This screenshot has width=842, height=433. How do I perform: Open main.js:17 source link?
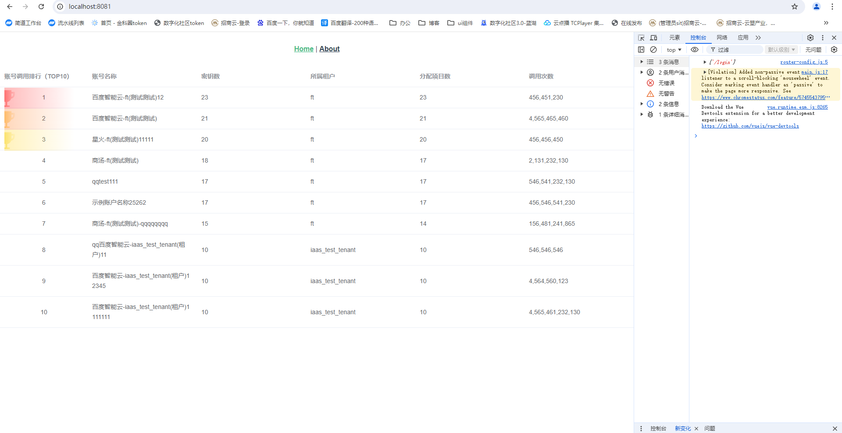point(814,72)
